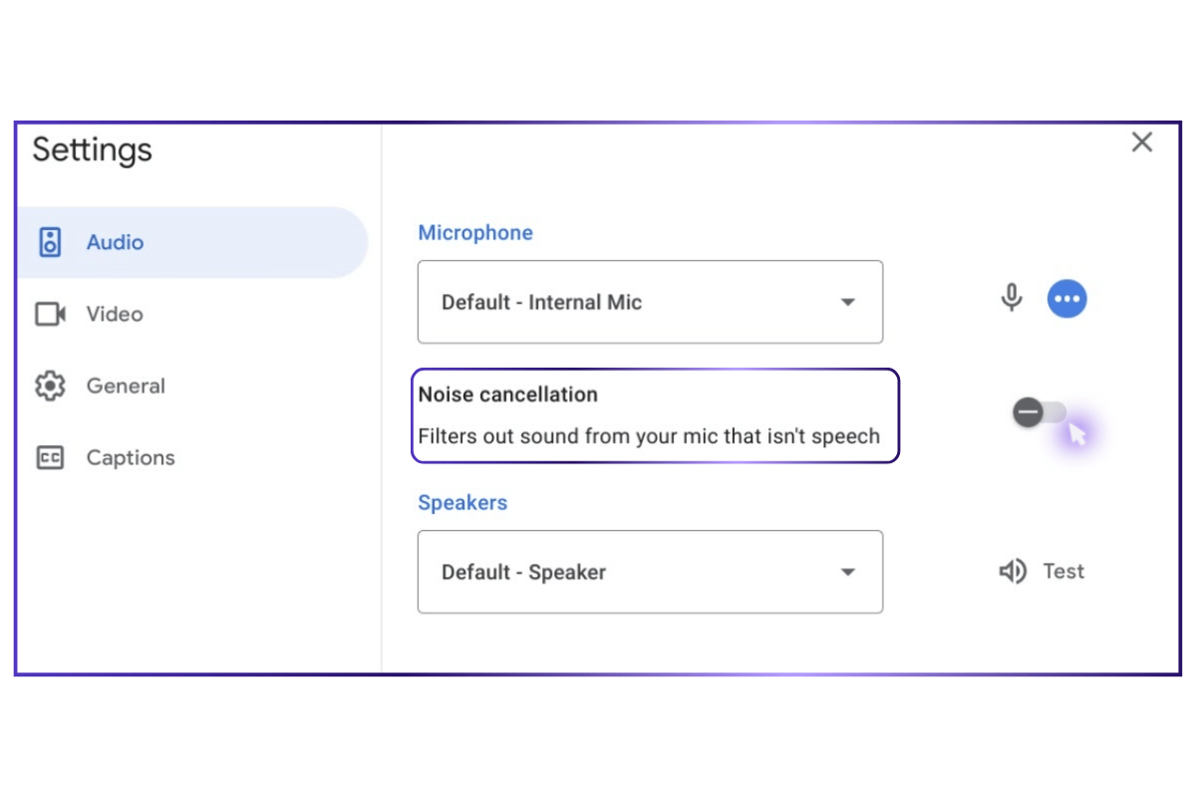Viewport: 1196px width, 797px height.
Task: Click the microphone icon beside mic dropdown
Action: click(1012, 298)
